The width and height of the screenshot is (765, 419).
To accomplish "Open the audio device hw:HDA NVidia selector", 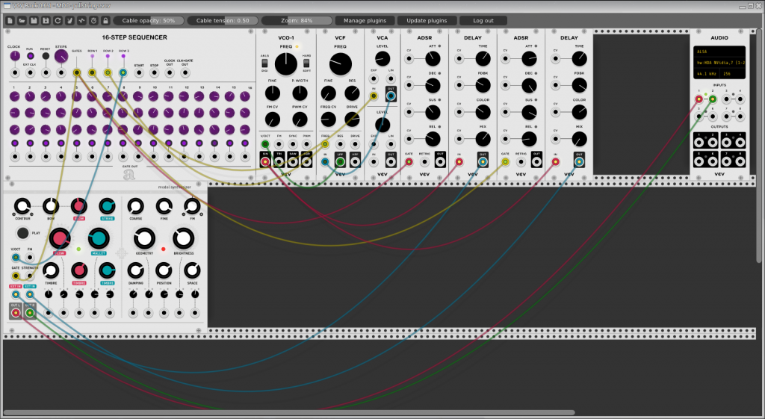I will click(719, 63).
